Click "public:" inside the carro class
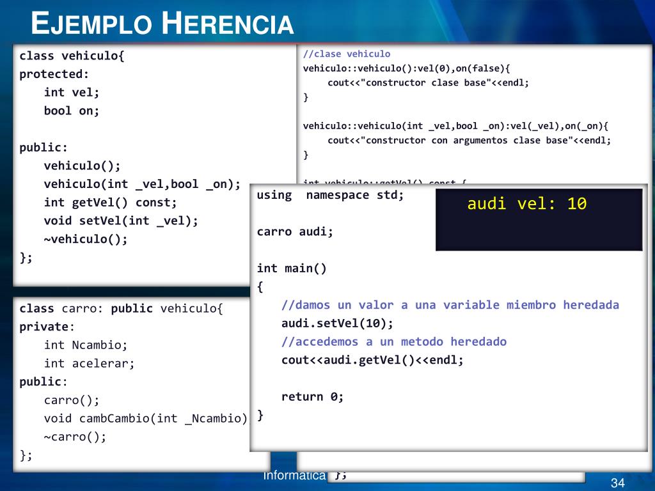The width and height of the screenshot is (655, 491). click(x=43, y=382)
